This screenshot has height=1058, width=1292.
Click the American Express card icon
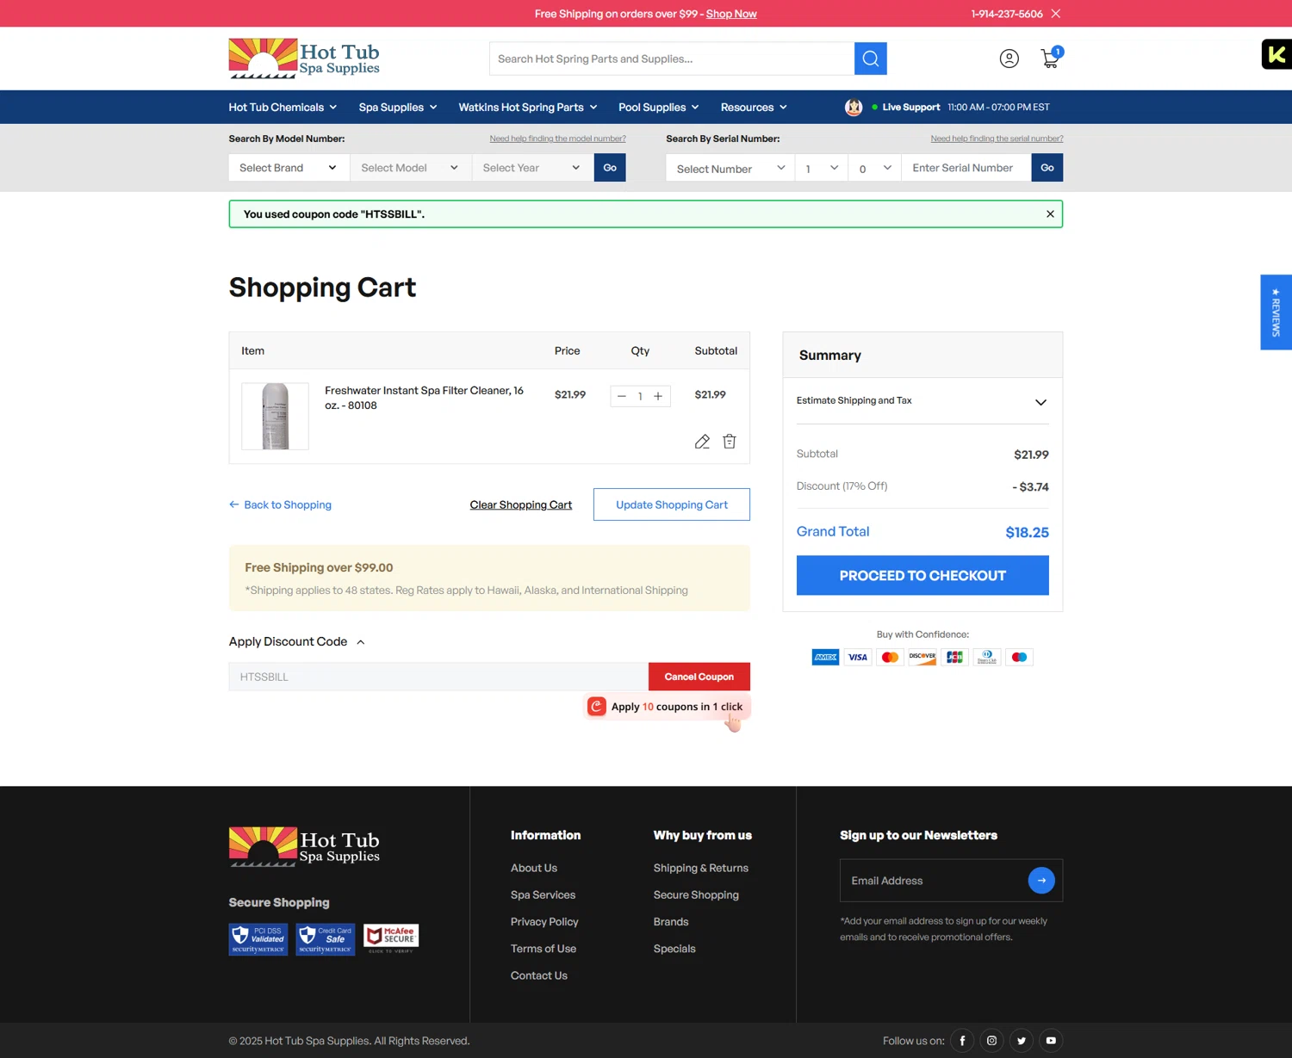(825, 658)
